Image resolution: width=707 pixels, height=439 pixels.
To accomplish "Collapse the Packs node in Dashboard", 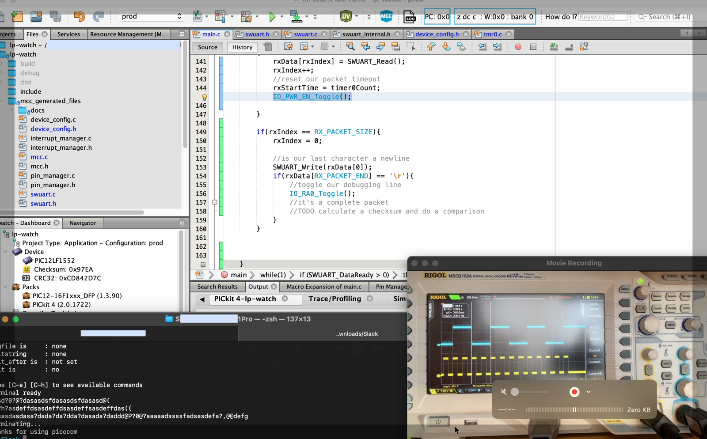I will click(x=6, y=287).
